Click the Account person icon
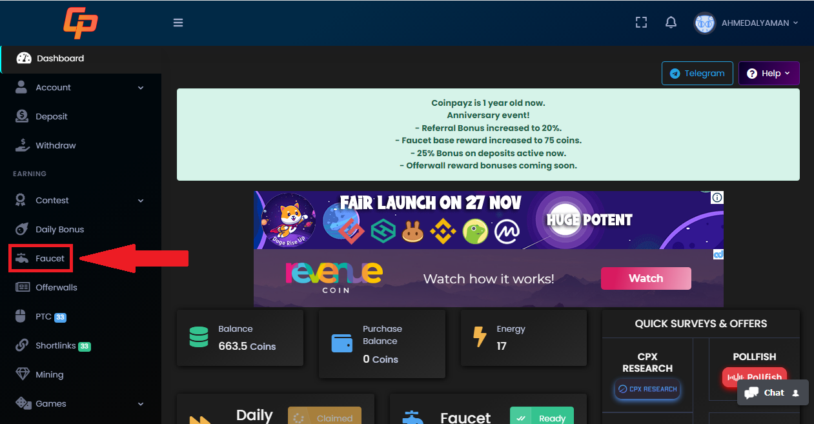This screenshot has height=424, width=814. click(x=22, y=87)
